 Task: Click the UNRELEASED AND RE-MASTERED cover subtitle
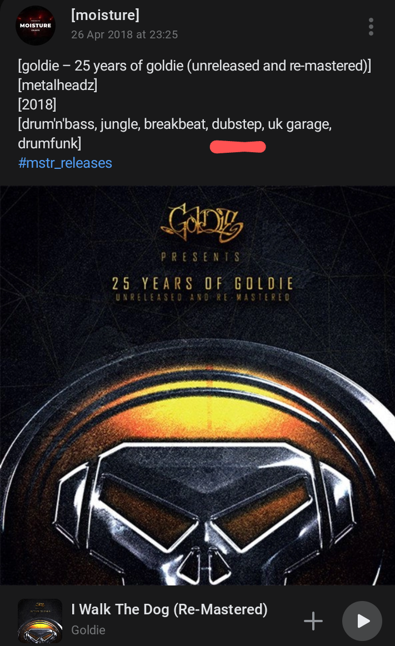tap(203, 297)
